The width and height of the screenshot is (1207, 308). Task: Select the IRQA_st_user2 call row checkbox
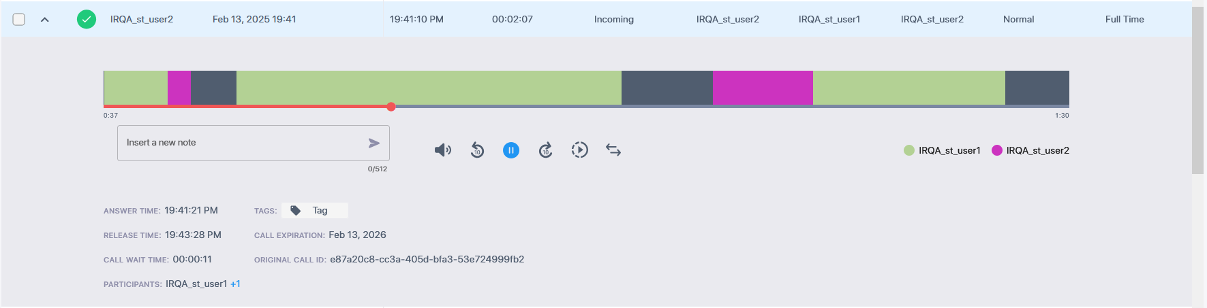(x=19, y=19)
